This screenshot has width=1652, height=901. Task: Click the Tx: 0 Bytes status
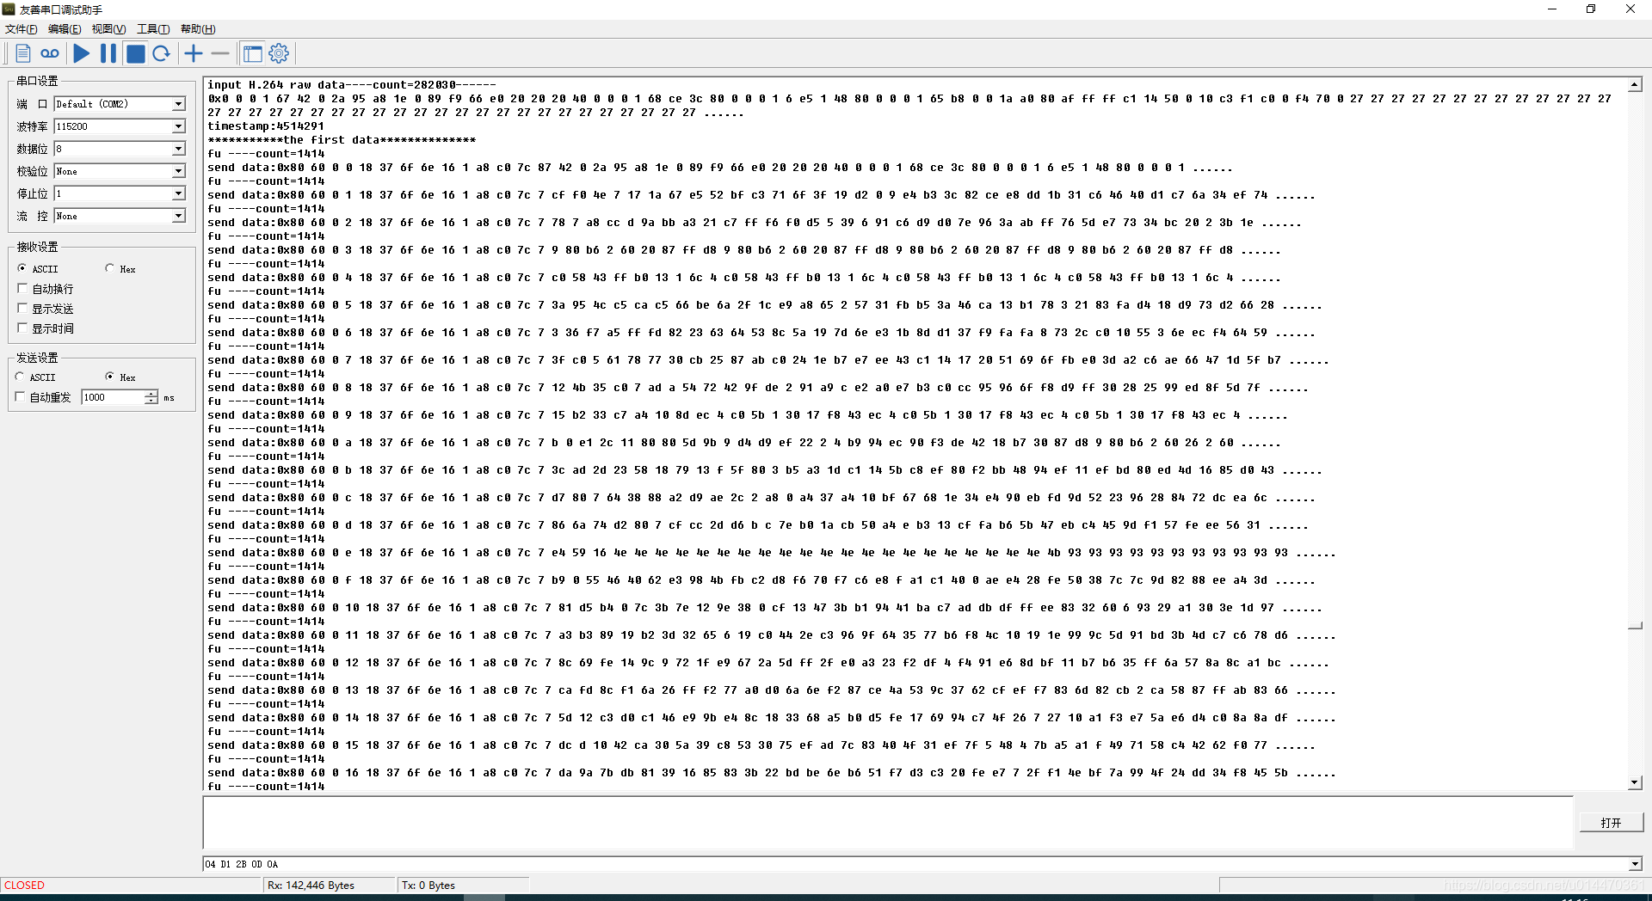[428, 886]
